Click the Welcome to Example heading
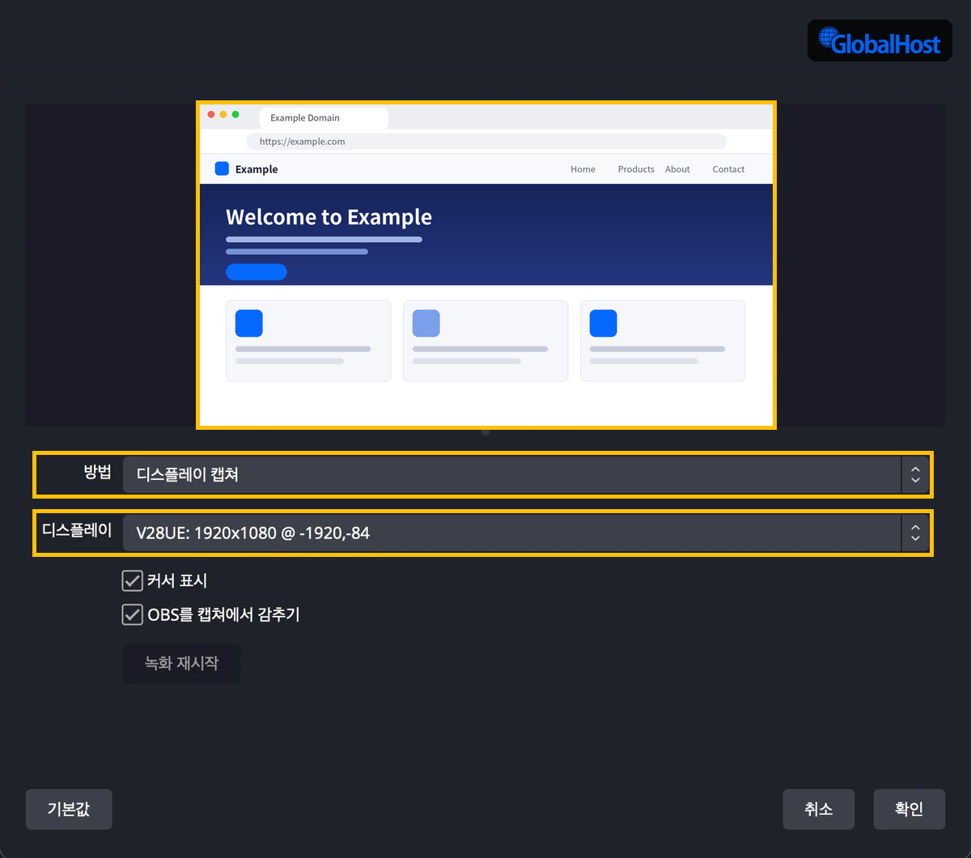 329,217
